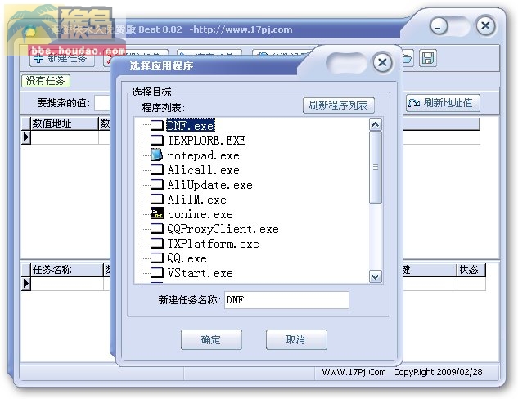Click the notepad.exe program icon

[157, 155]
